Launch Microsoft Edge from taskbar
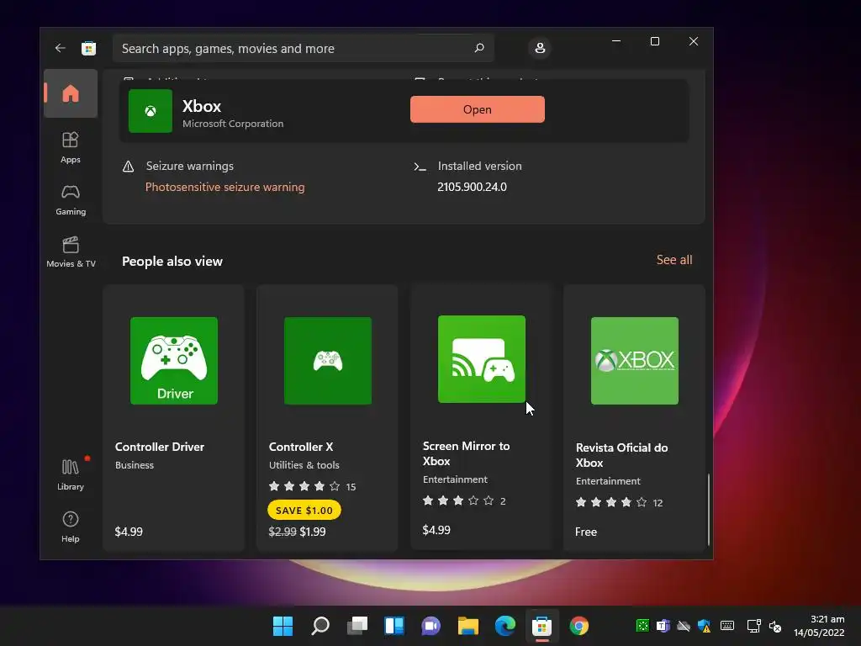Screen dimensions: 861x646 [505, 626]
